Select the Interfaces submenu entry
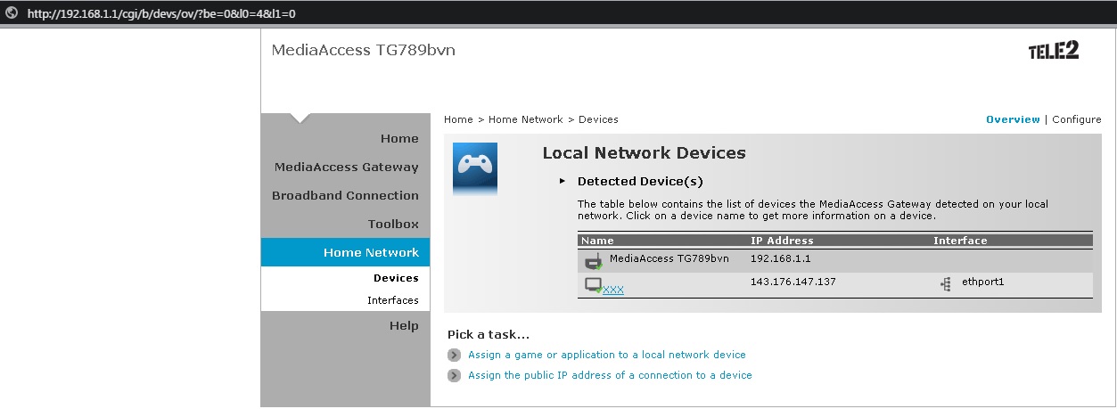 [x=393, y=300]
